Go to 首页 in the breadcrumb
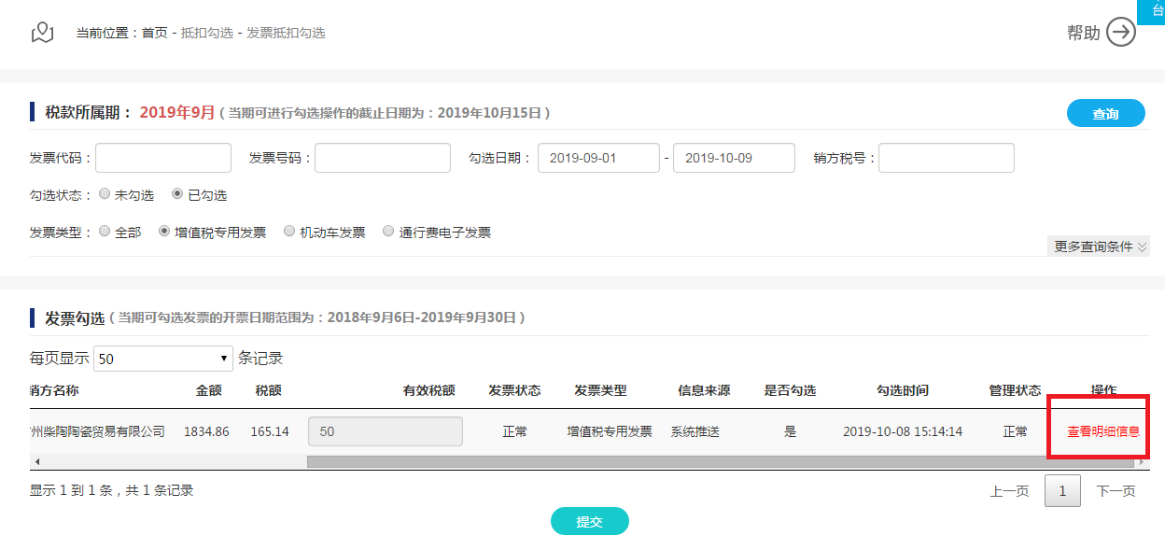Image resolution: width=1165 pixels, height=550 pixels. click(x=155, y=33)
